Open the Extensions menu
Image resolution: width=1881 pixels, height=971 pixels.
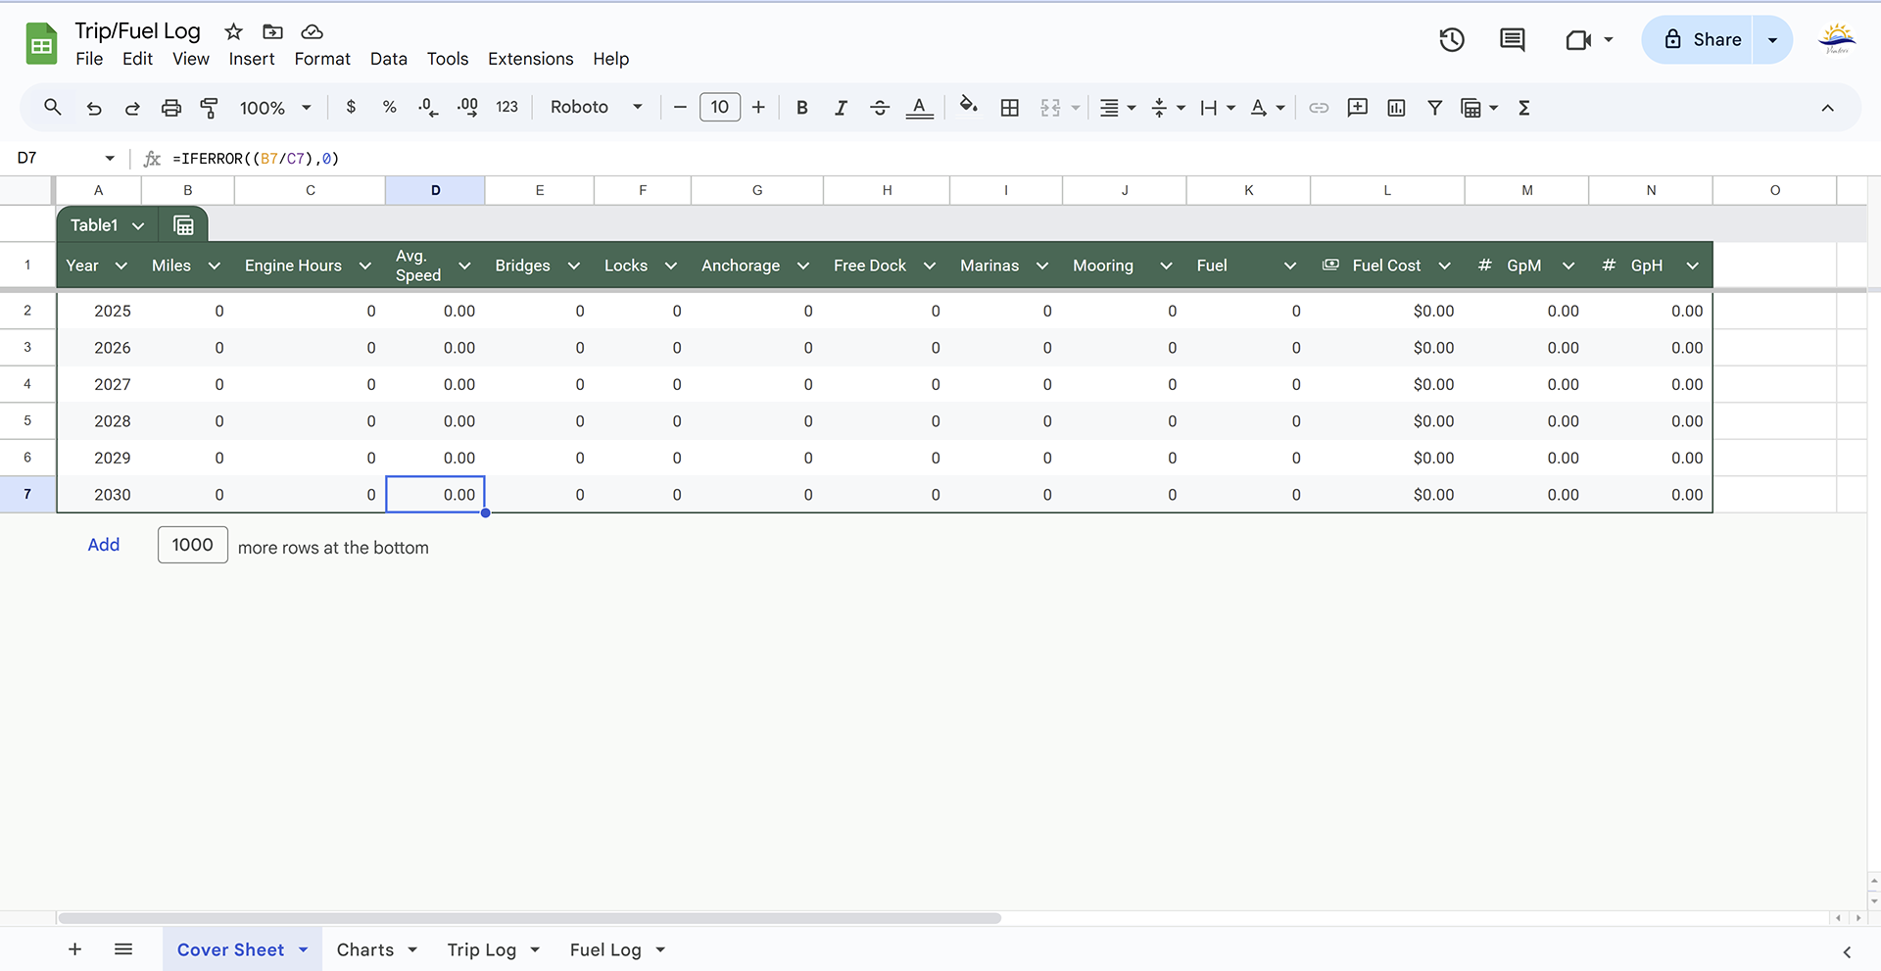point(531,59)
